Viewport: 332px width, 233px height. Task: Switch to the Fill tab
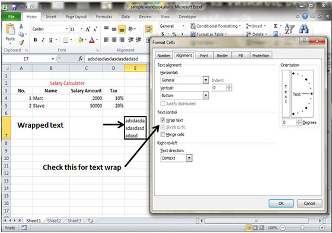tap(241, 56)
